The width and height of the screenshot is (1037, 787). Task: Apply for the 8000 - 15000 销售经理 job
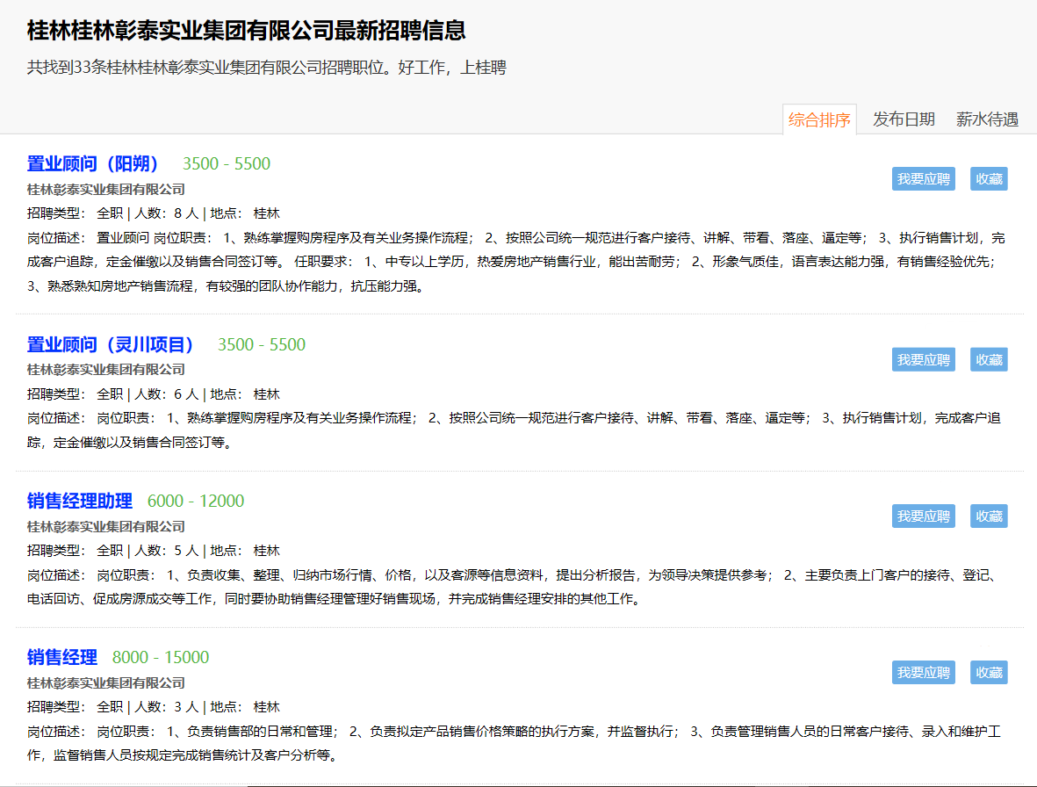tap(923, 673)
